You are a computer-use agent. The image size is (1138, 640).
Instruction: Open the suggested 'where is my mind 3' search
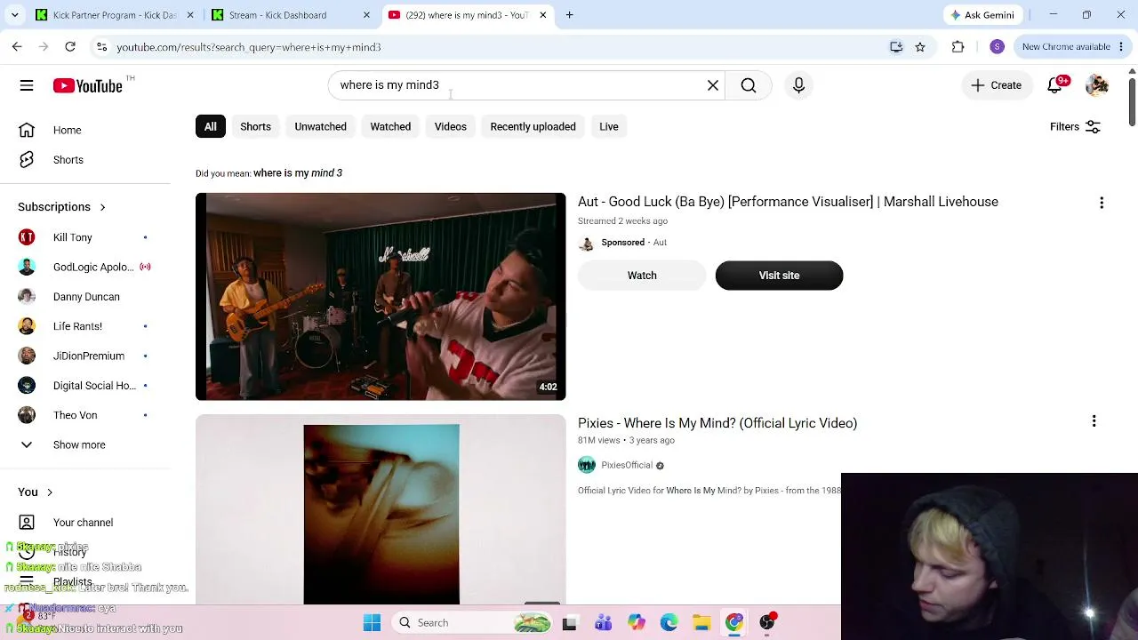click(x=298, y=173)
